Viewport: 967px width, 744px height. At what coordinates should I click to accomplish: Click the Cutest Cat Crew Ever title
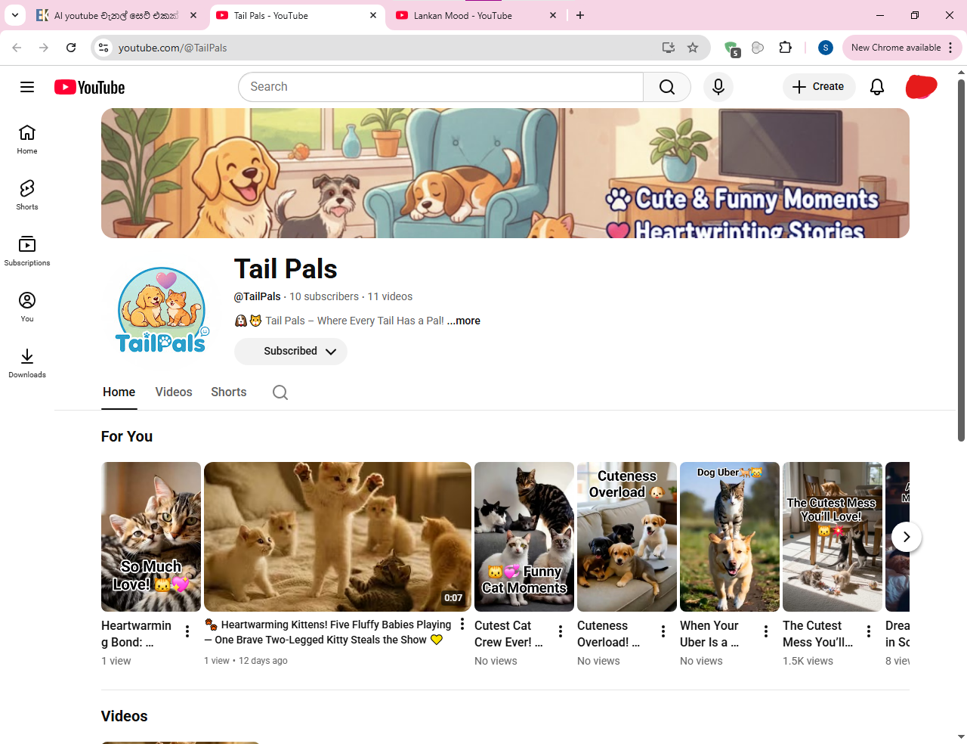[509, 634]
